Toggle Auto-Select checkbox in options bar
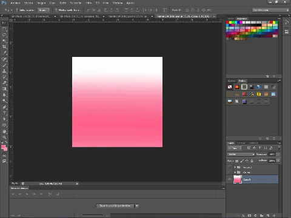The height and width of the screenshot is (218, 291). pos(17,10)
